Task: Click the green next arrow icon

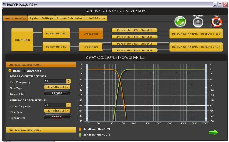Action: (x=213, y=133)
